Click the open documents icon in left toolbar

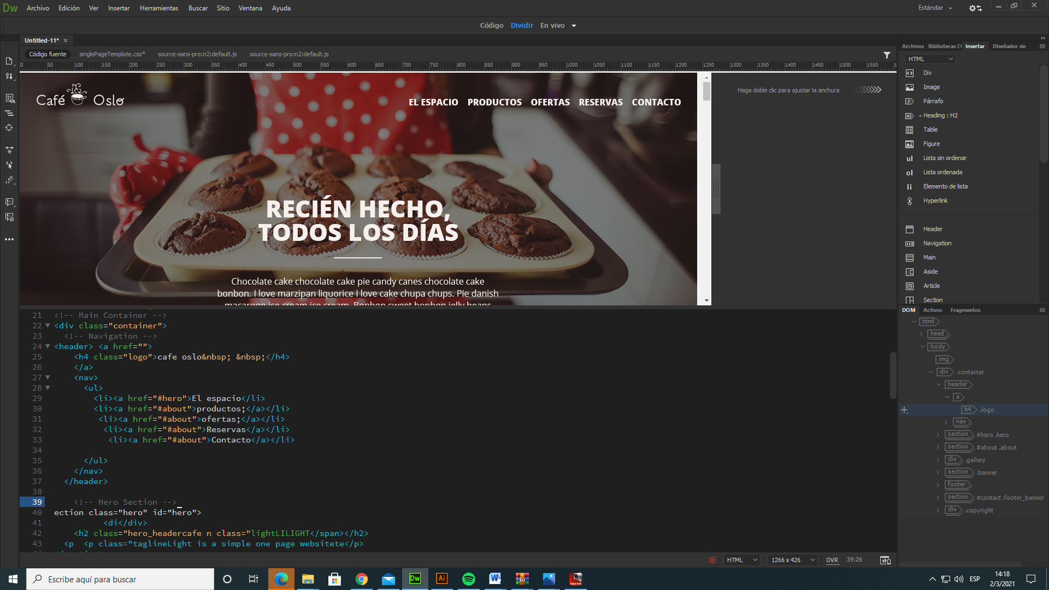(x=9, y=61)
